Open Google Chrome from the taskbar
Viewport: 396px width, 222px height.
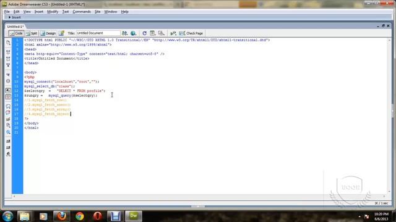tap(80, 216)
